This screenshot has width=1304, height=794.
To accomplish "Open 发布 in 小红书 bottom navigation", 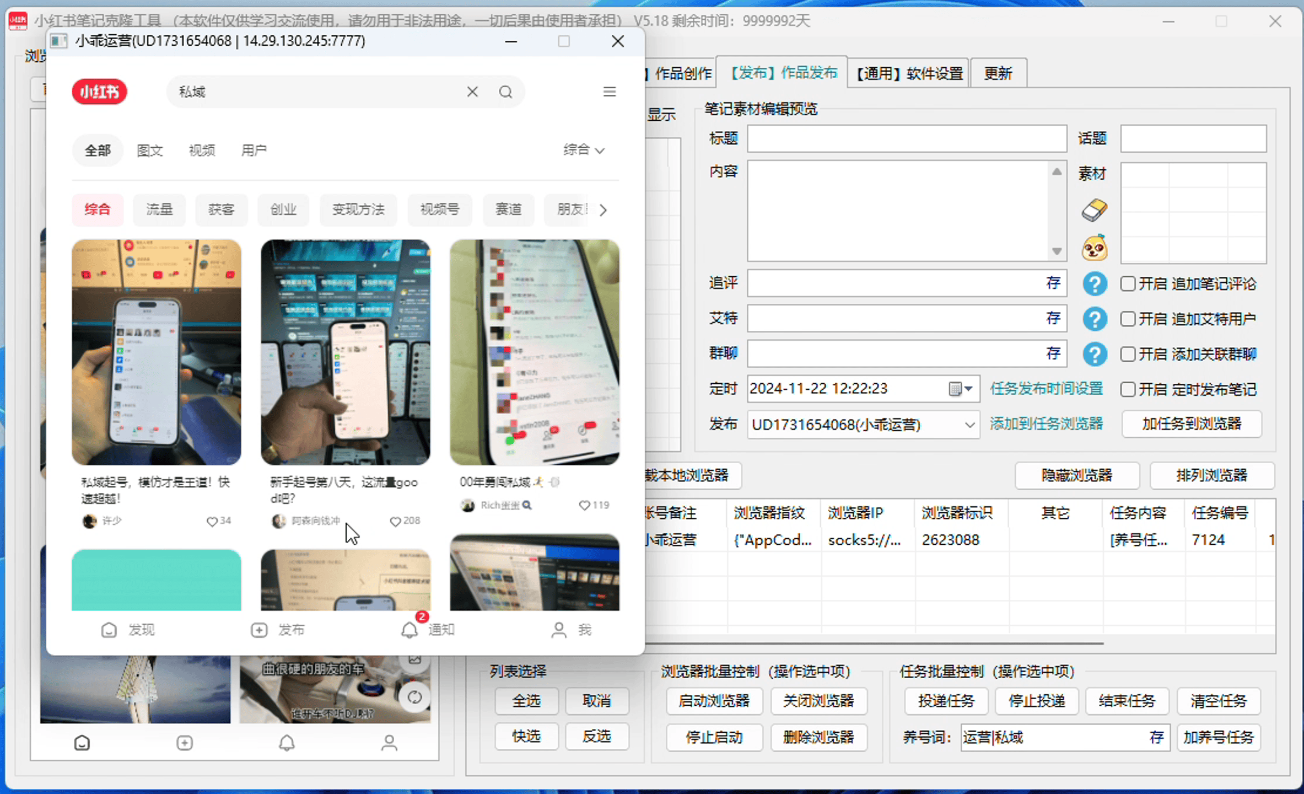I will coord(277,630).
